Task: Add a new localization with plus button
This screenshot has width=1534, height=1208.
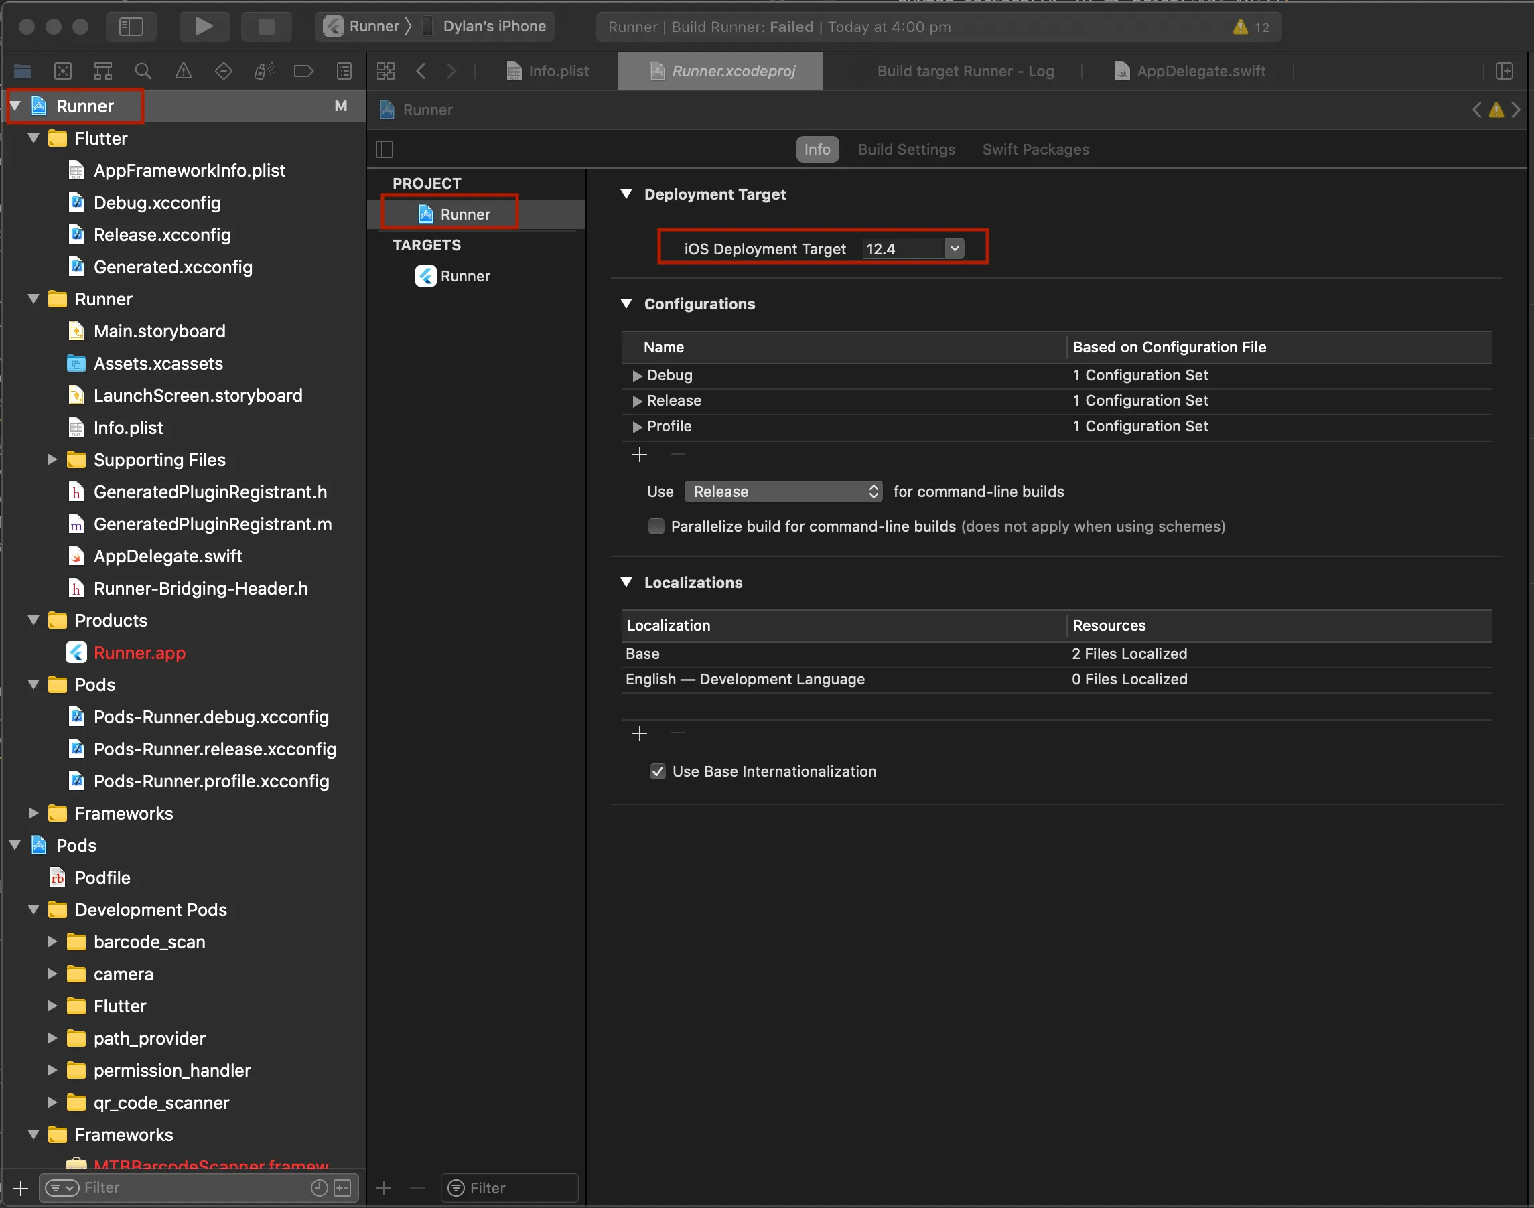Action: coord(640,733)
